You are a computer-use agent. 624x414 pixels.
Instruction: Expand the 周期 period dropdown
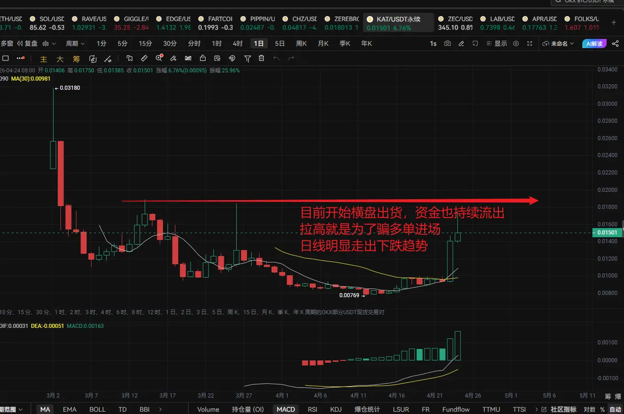(75, 44)
